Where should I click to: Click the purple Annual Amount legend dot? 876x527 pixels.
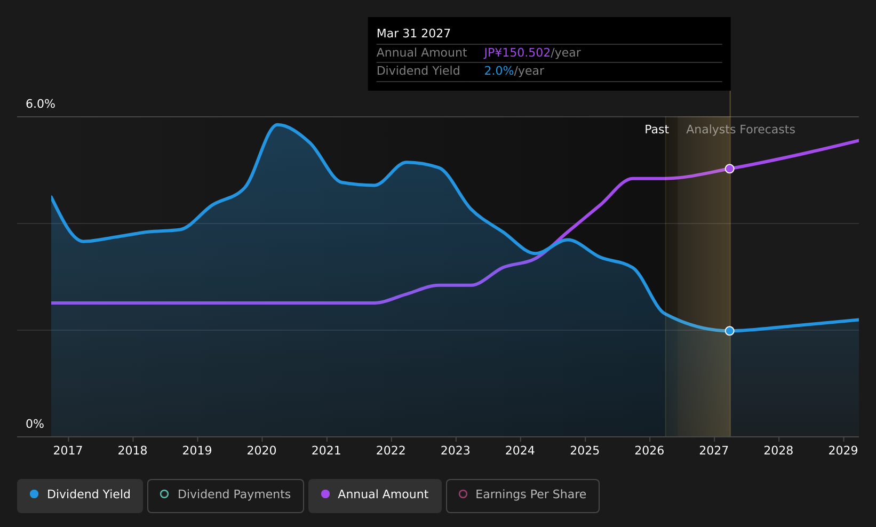click(325, 494)
